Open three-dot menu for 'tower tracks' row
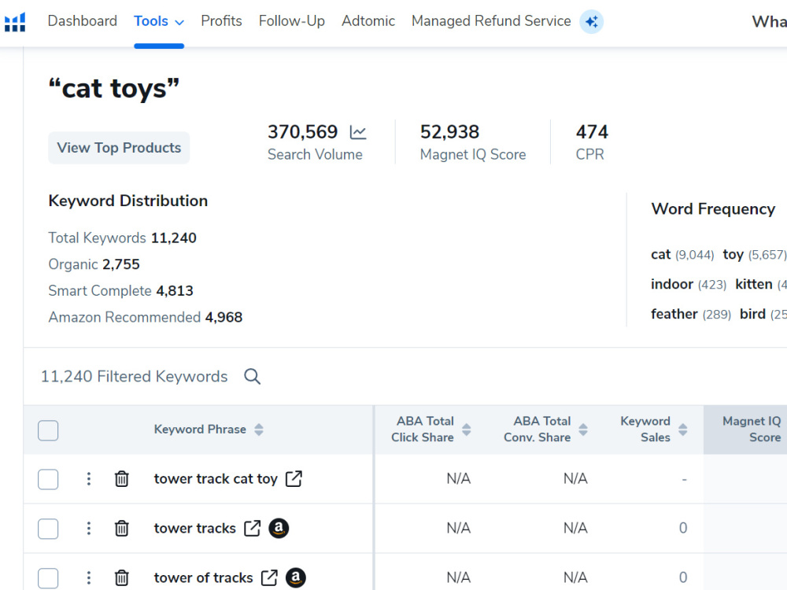 [89, 528]
